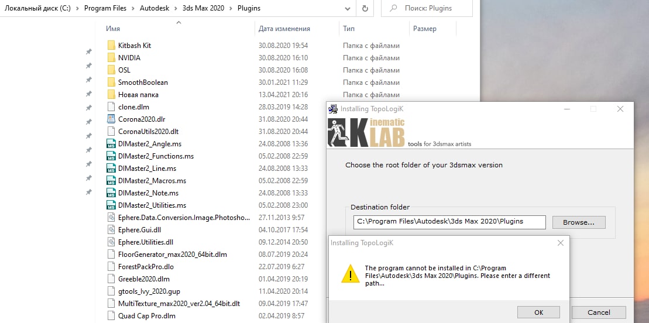Image resolution: width=649 pixels, height=323 pixels.
Task: Click the Quad Cap Pro.dlm file icon
Action: 111,315
